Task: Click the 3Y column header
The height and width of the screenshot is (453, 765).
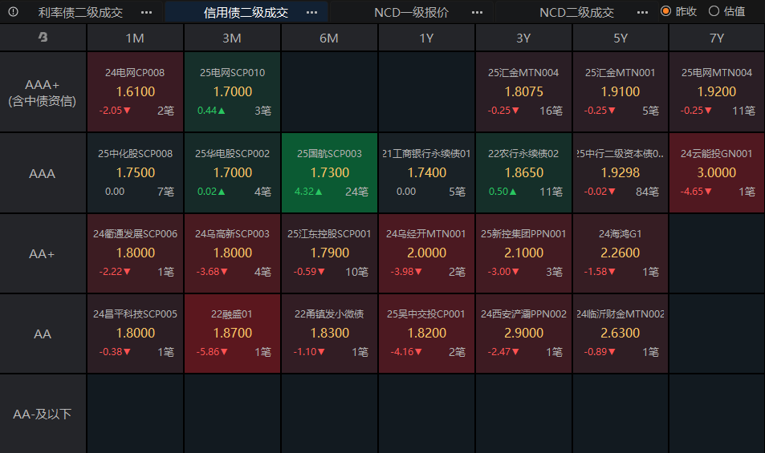Action: 523,38
